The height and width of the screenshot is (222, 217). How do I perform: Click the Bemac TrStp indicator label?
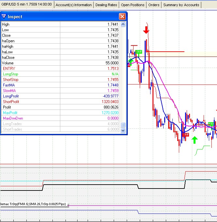(x=34, y=204)
